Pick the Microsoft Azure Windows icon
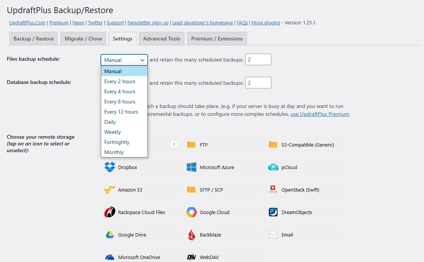The image size is (424, 262). [192, 167]
